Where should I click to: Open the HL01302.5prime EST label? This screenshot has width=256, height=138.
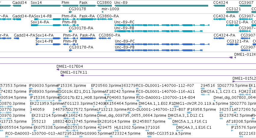coord(129,128)
